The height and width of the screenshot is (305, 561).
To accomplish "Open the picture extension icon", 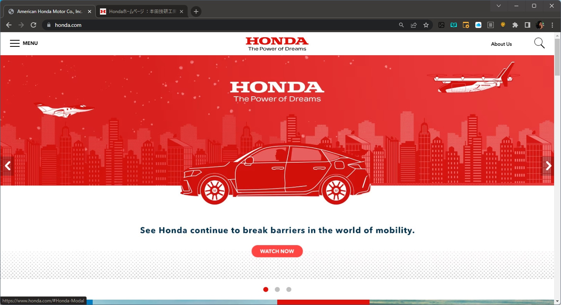I will click(x=441, y=25).
